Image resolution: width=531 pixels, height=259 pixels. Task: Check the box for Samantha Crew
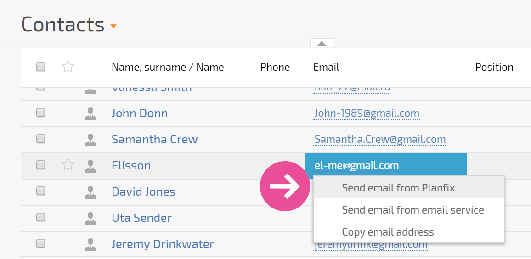[x=40, y=139]
